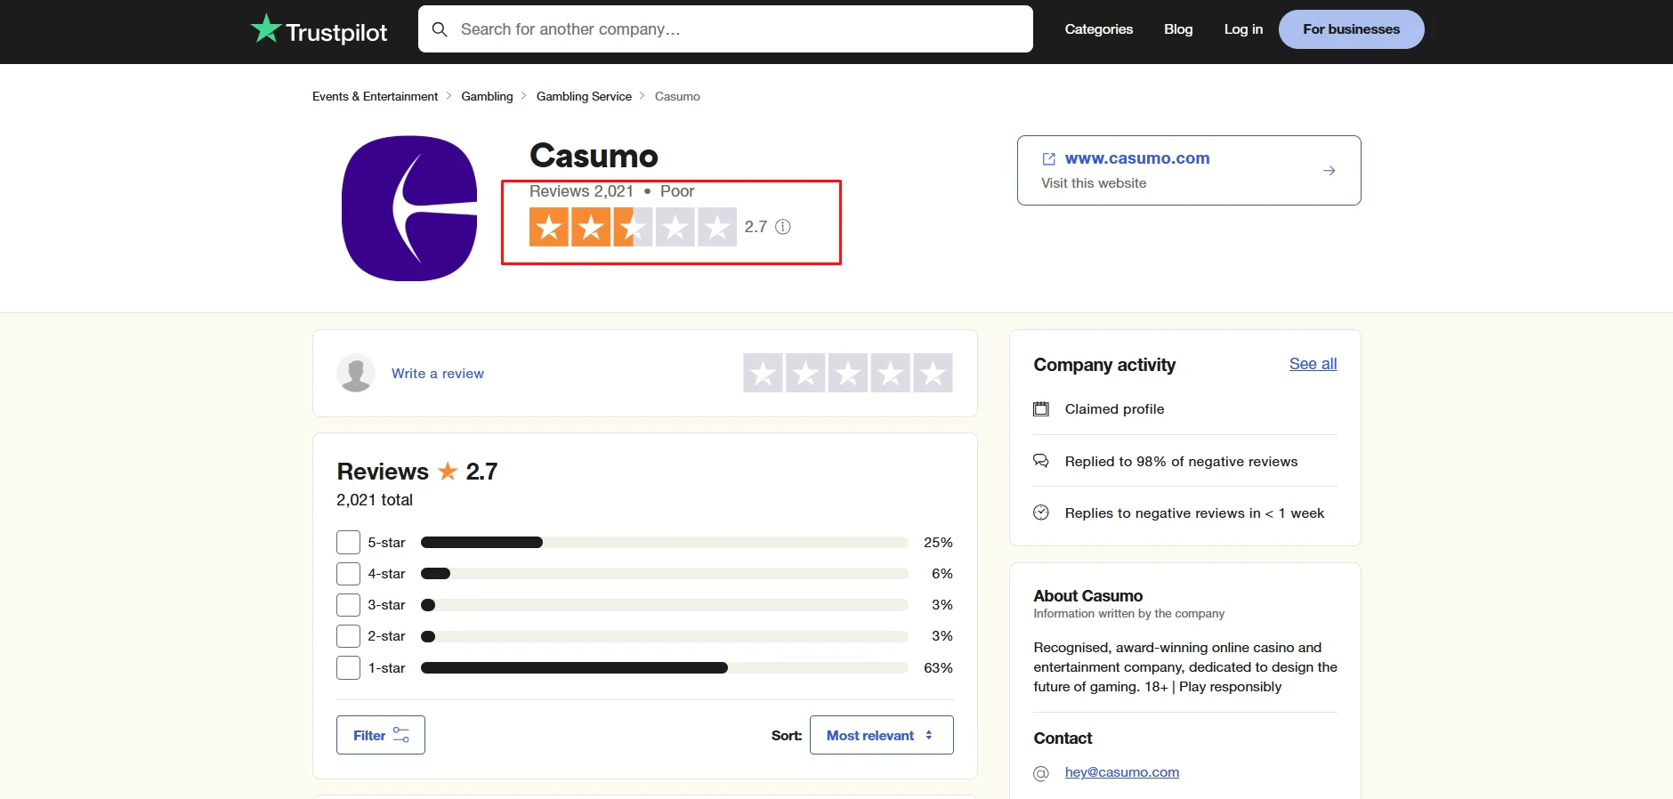Click the www.casumo.com link text
Image resolution: width=1673 pixels, height=799 pixels.
(x=1137, y=158)
